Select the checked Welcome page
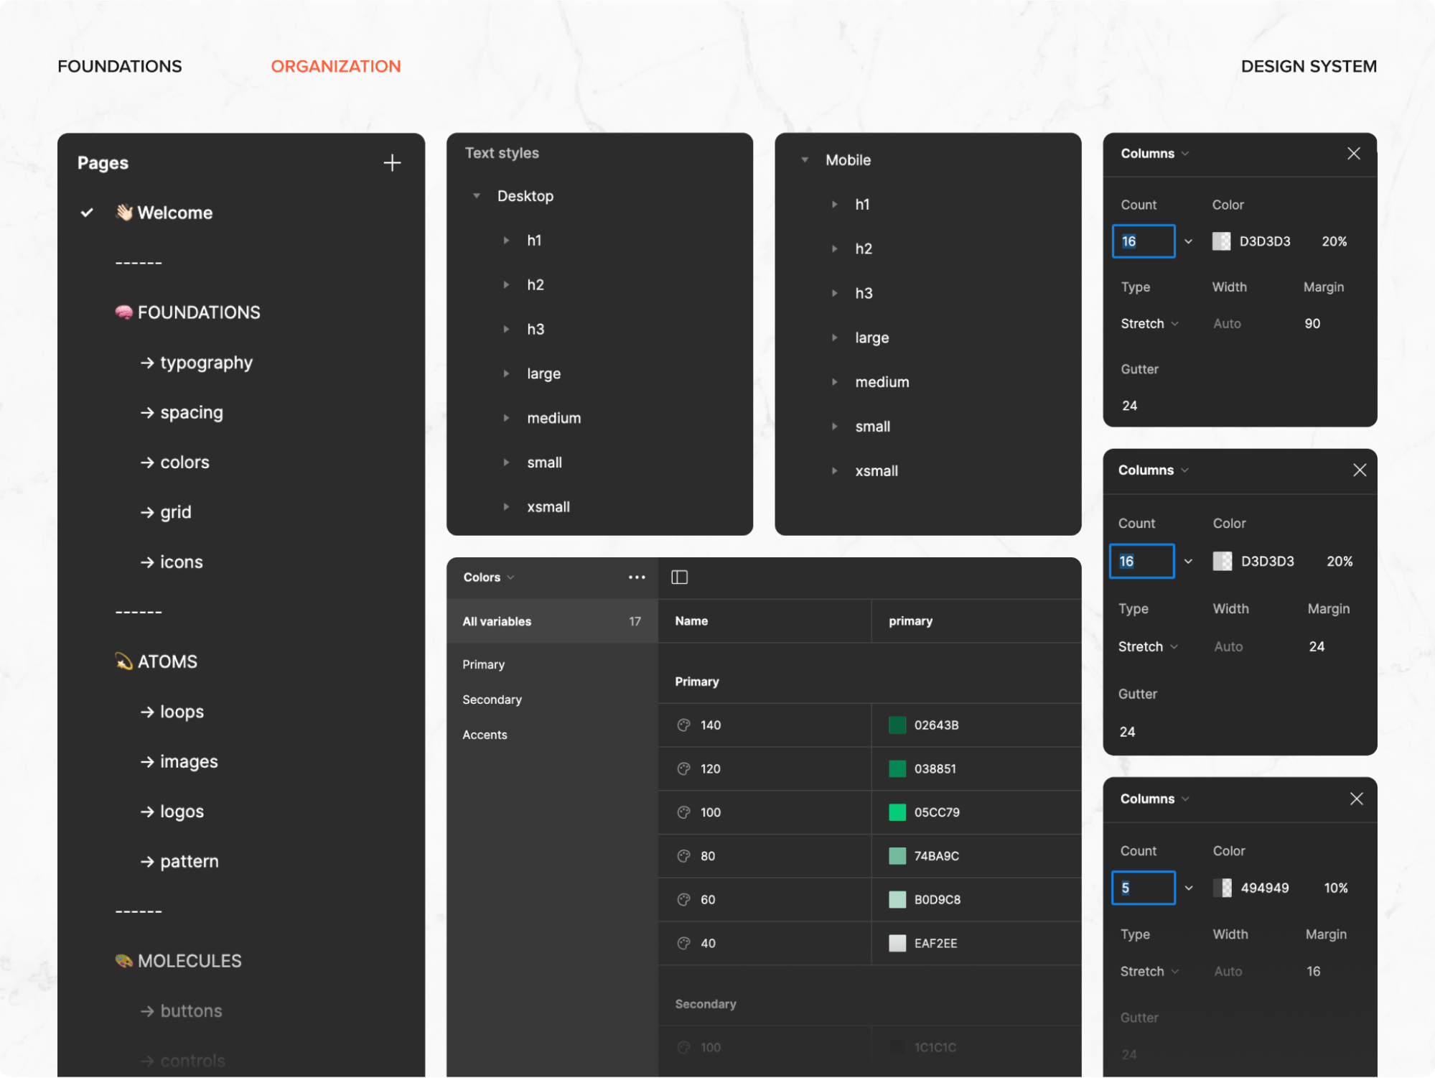1435x1078 pixels. click(x=164, y=213)
